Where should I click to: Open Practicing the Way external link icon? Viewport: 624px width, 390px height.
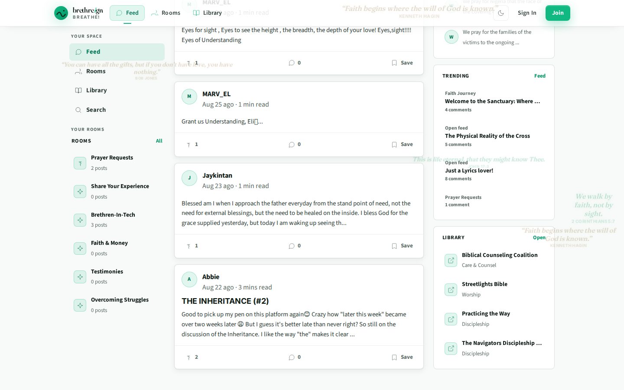(451, 319)
